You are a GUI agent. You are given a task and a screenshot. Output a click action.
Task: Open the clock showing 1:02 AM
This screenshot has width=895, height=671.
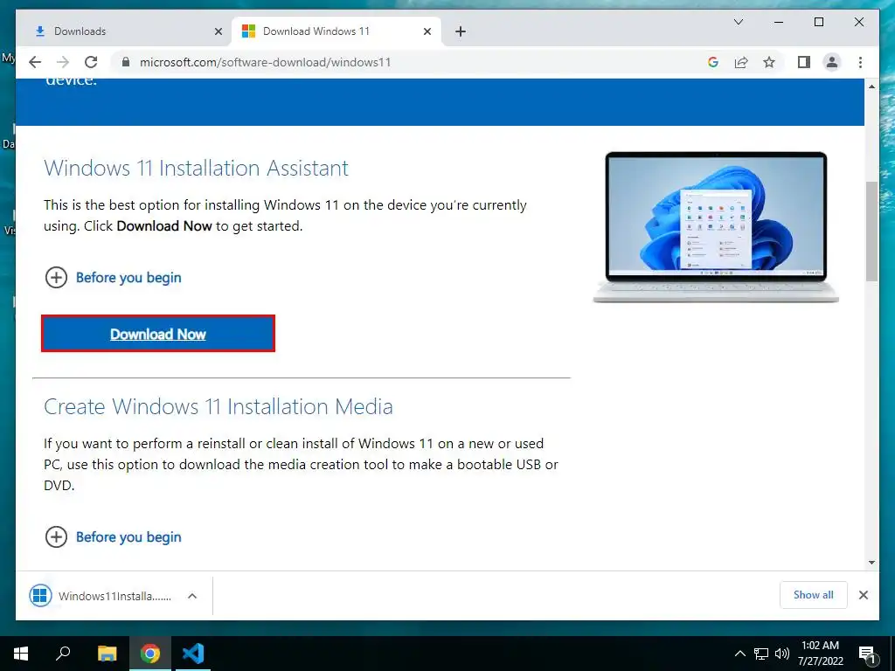[x=820, y=654]
